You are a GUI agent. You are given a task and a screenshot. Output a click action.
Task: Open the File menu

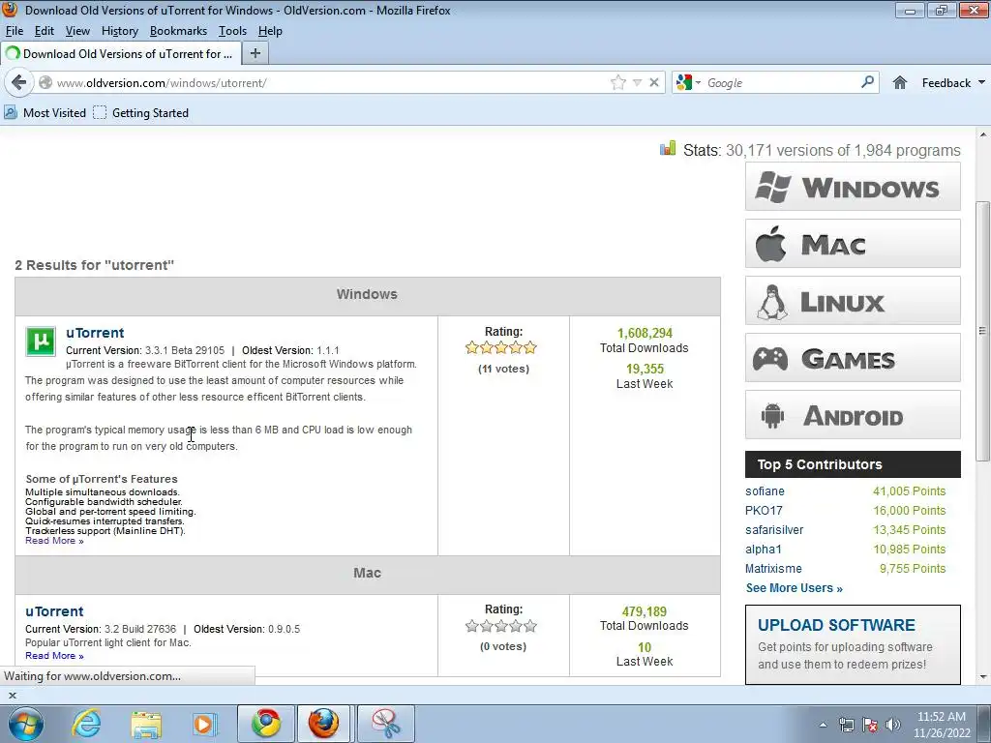(14, 31)
